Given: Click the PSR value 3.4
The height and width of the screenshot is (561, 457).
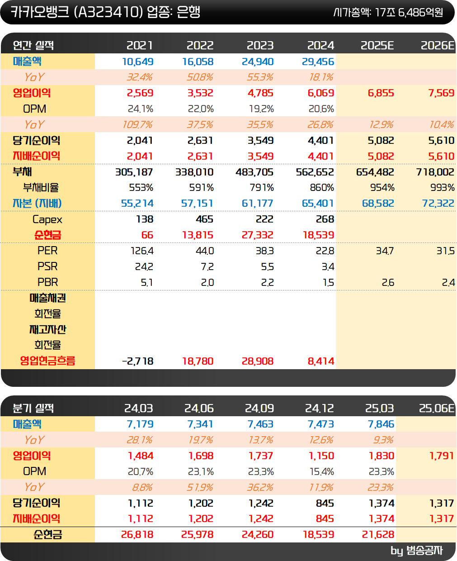Looking at the screenshot, I should (x=328, y=267).
